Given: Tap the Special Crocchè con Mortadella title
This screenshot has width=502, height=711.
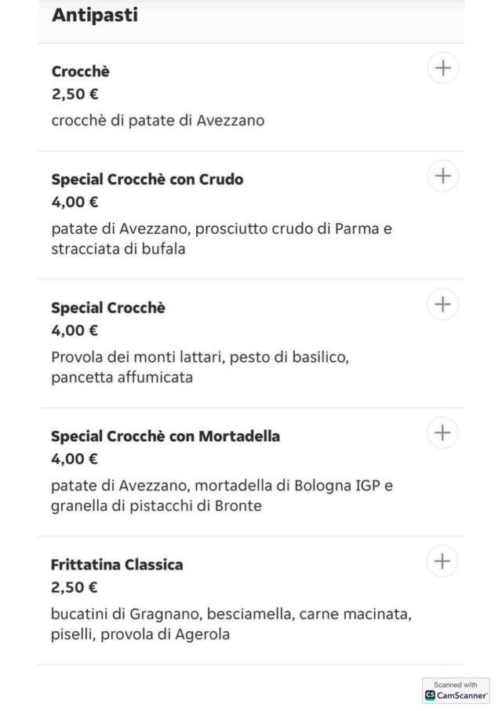Looking at the screenshot, I should (x=166, y=436).
